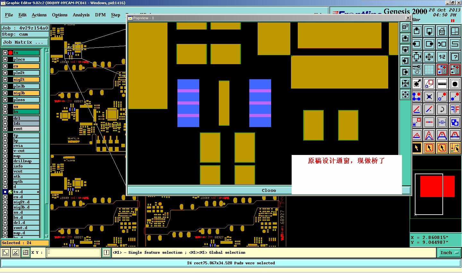
Task: Toggle the checkbox for layer sig2t
Action: point(5,80)
